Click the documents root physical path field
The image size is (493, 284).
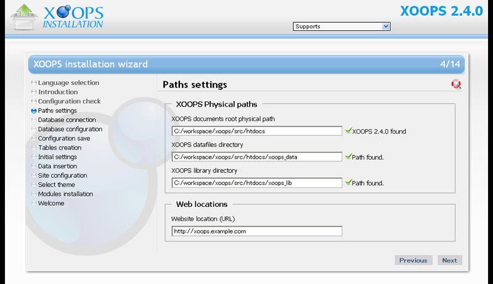[257, 131]
